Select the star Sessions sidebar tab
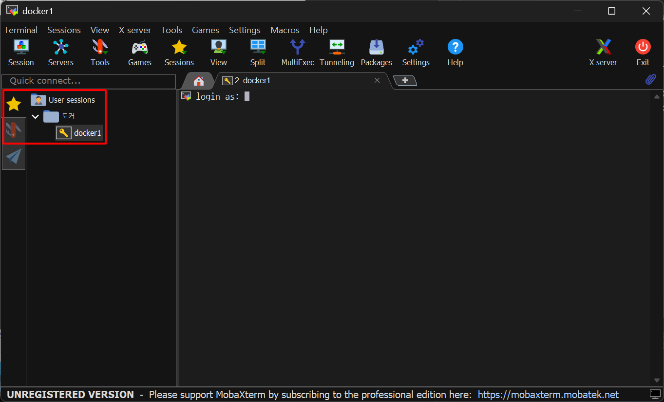 point(14,104)
